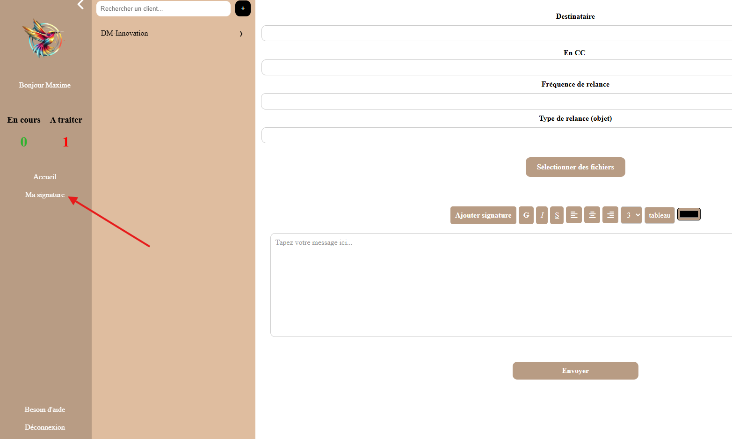Image resolution: width=732 pixels, height=439 pixels.
Task: Click the hummingbird logo
Action: 43,38
